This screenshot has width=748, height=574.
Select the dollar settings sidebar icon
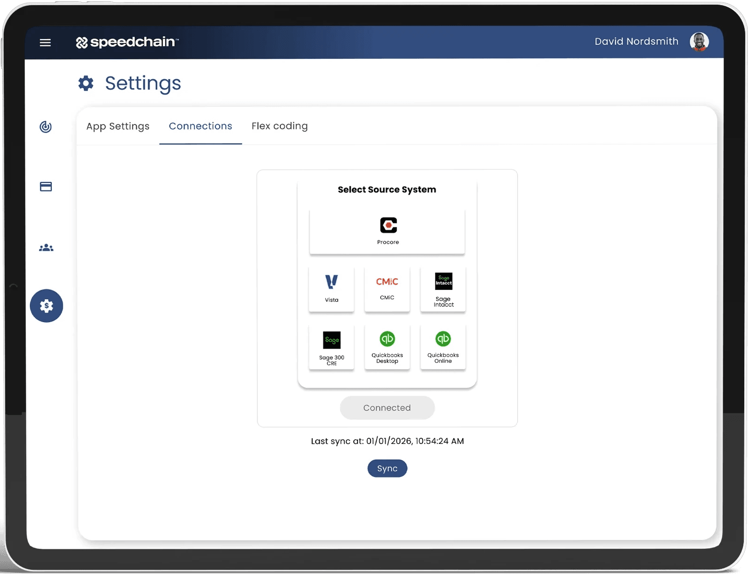[x=46, y=306]
